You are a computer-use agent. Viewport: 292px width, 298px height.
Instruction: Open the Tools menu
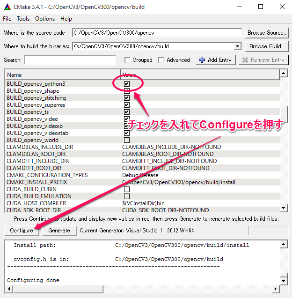click(x=23, y=19)
